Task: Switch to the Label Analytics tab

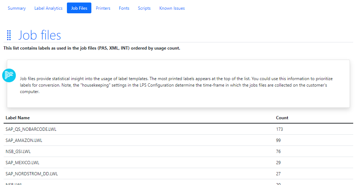Action: tap(49, 8)
